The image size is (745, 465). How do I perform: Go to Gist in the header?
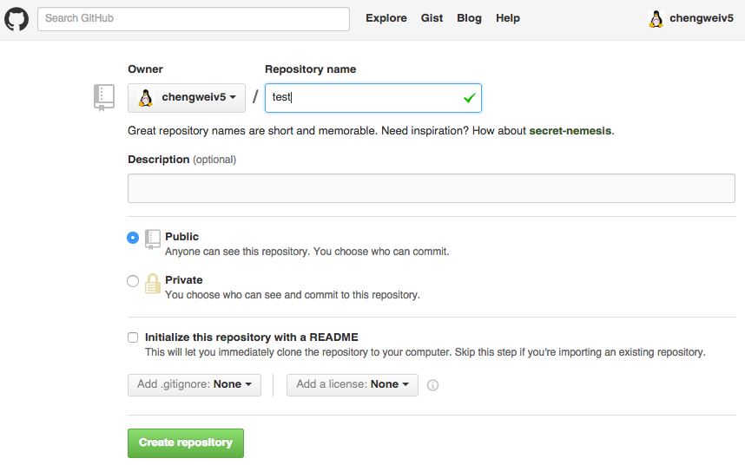pos(432,18)
